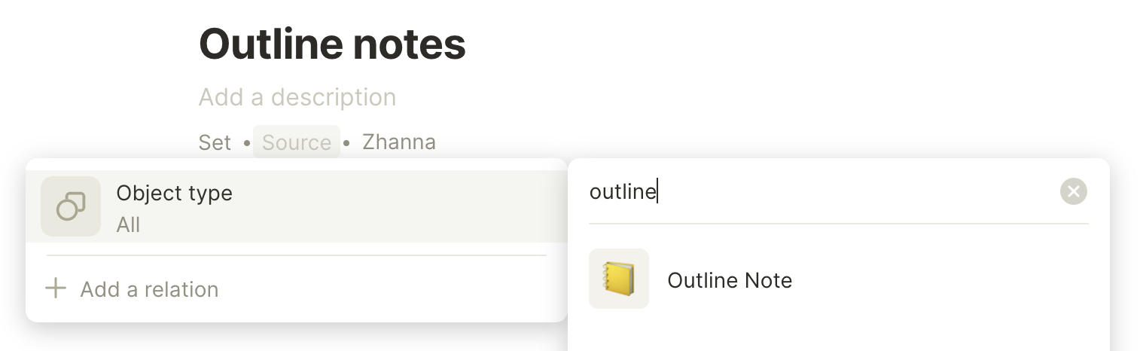This screenshot has width=1140, height=351.
Task: Select the Outline Note search result
Action: point(839,279)
